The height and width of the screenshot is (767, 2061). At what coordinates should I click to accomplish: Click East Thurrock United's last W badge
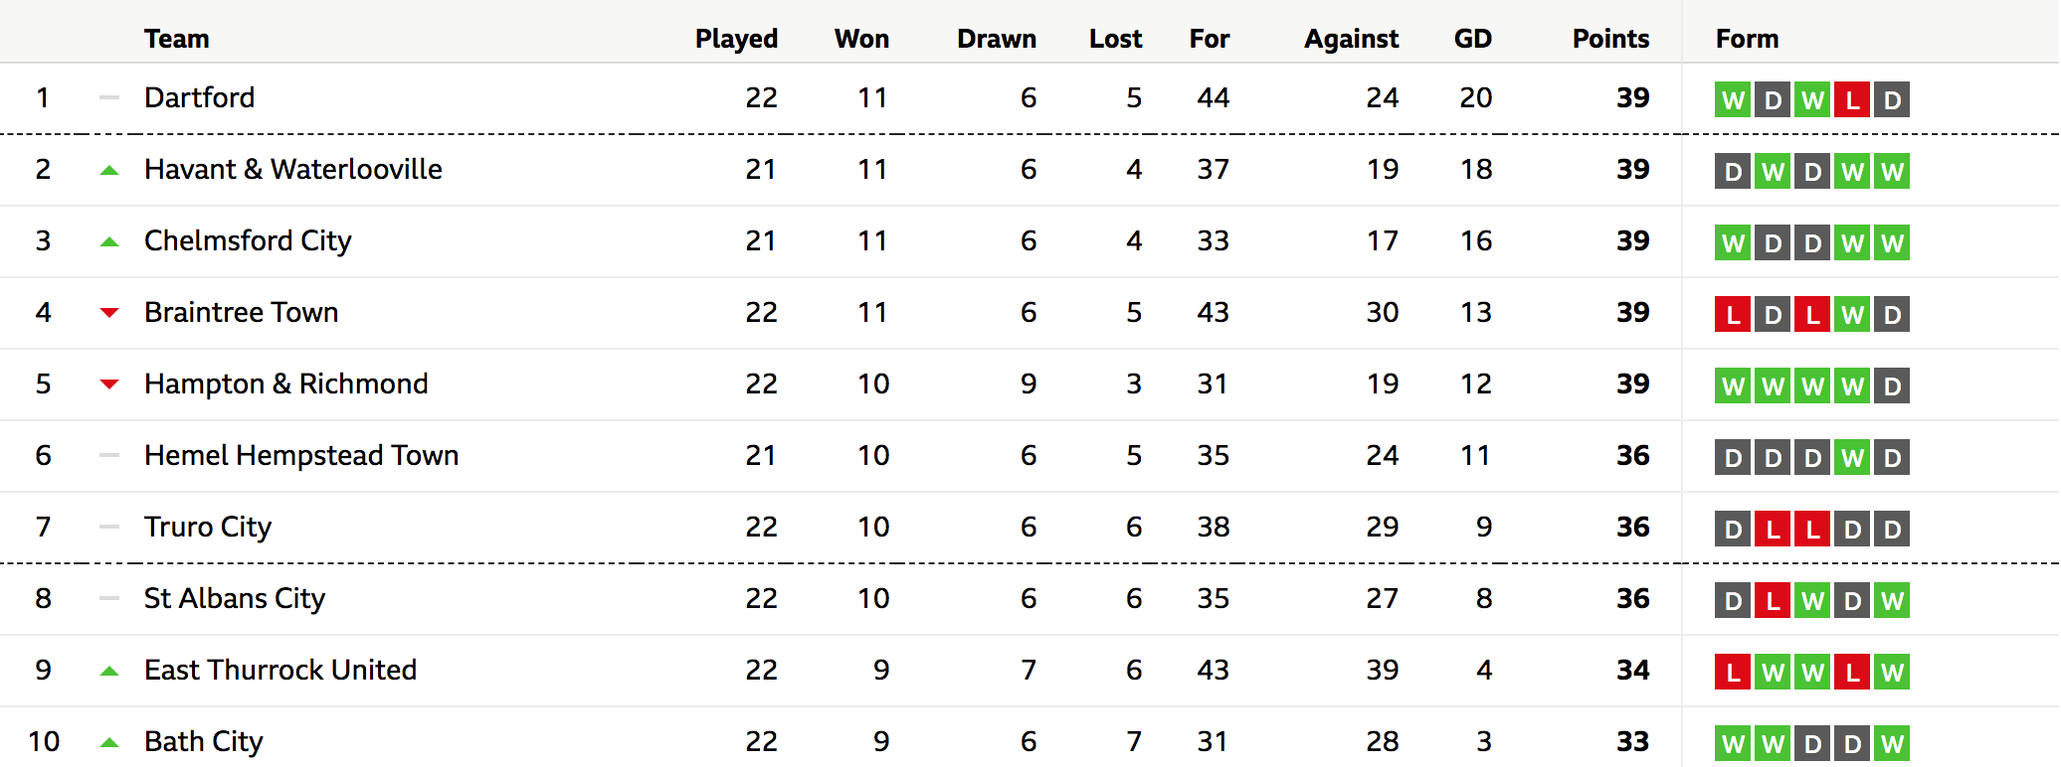pos(1892,672)
